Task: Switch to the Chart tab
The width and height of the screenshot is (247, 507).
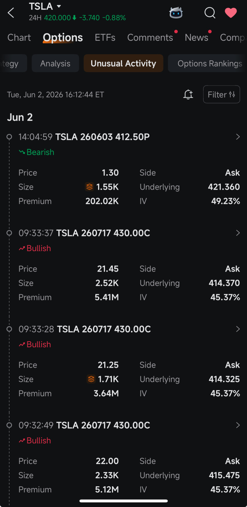Action: (19, 37)
